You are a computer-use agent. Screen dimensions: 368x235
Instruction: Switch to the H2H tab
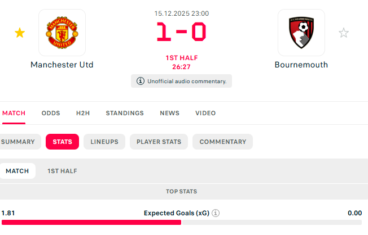[83, 113]
